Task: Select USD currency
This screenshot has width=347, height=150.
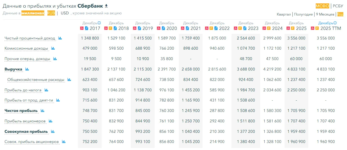Action: click(65, 13)
